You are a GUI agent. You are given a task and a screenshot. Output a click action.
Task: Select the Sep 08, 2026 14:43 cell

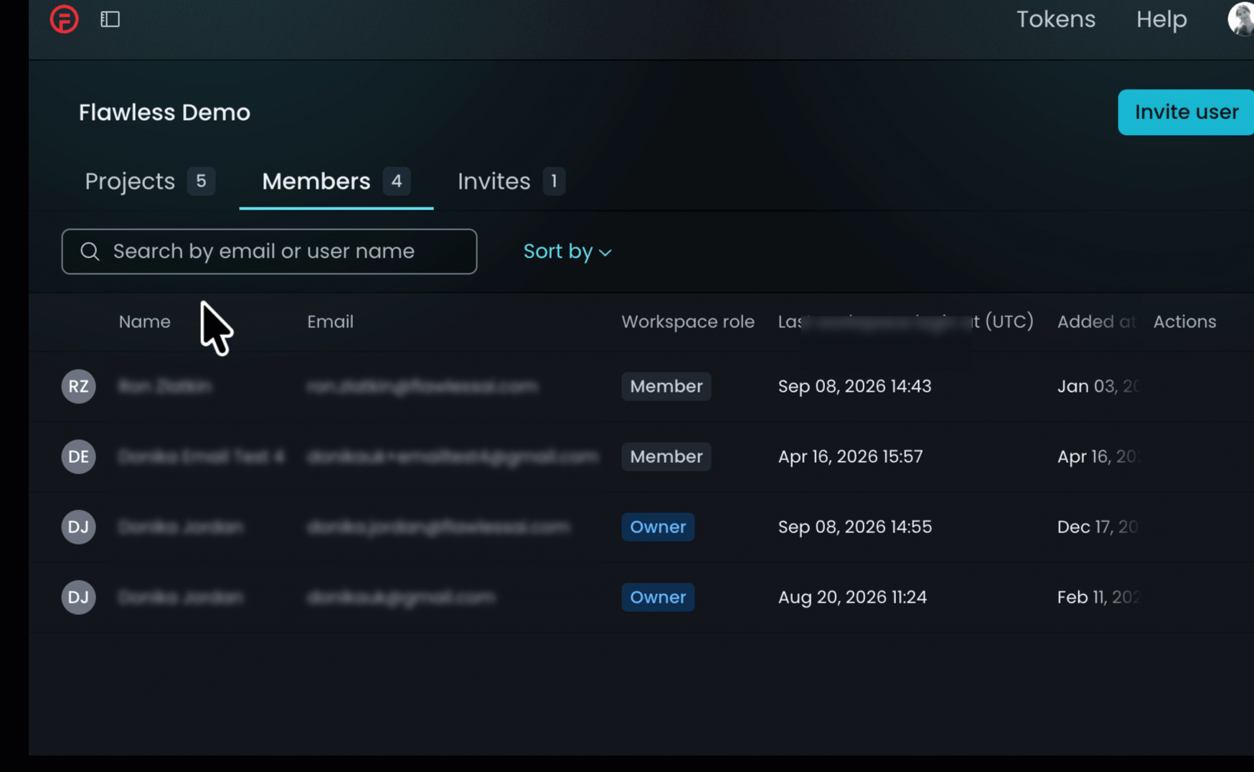coord(854,386)
